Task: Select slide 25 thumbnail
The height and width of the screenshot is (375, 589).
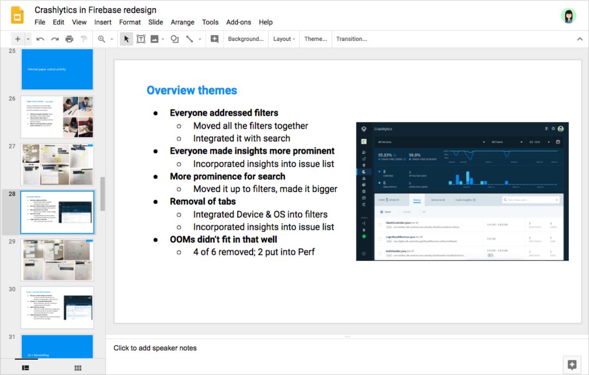Action: coord(57,69)
